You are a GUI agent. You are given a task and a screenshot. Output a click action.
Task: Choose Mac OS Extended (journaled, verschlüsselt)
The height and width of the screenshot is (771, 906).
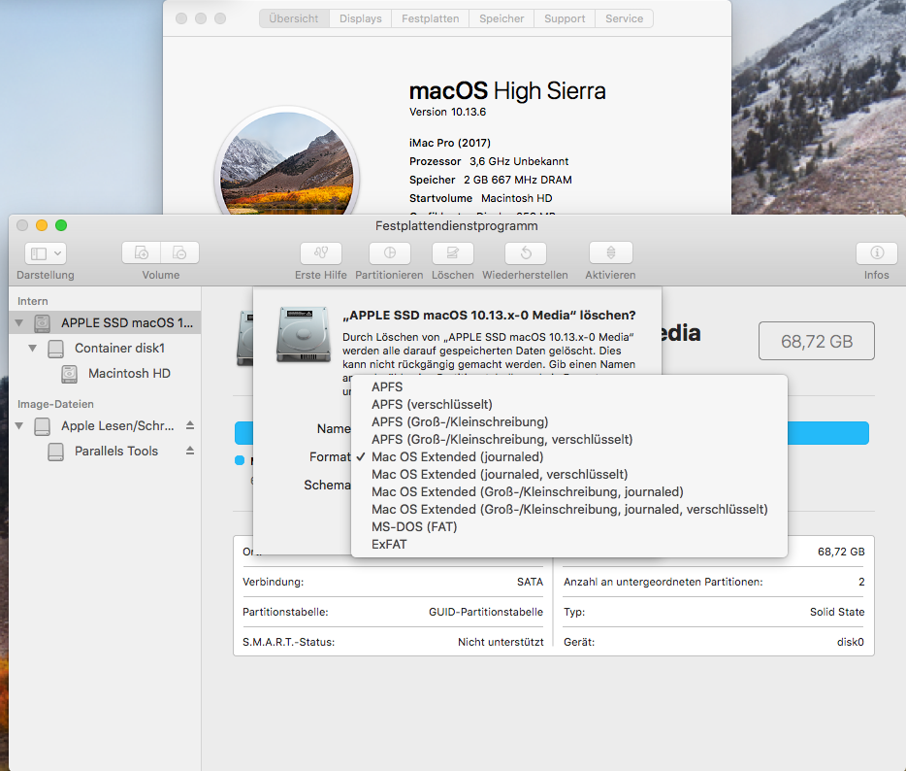click(569, 474)
